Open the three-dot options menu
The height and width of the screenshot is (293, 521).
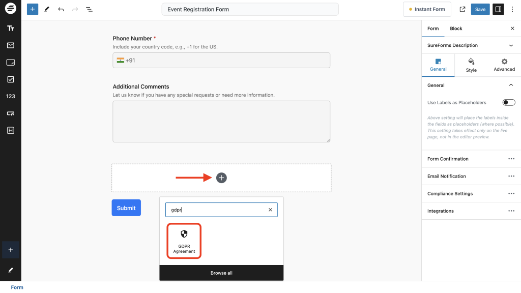(x=512, y=9)
